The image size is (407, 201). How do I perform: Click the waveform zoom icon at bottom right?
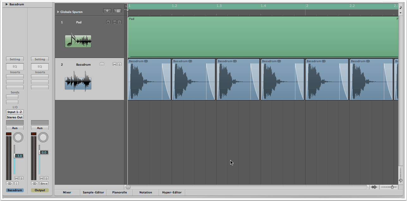coord(374,187)
